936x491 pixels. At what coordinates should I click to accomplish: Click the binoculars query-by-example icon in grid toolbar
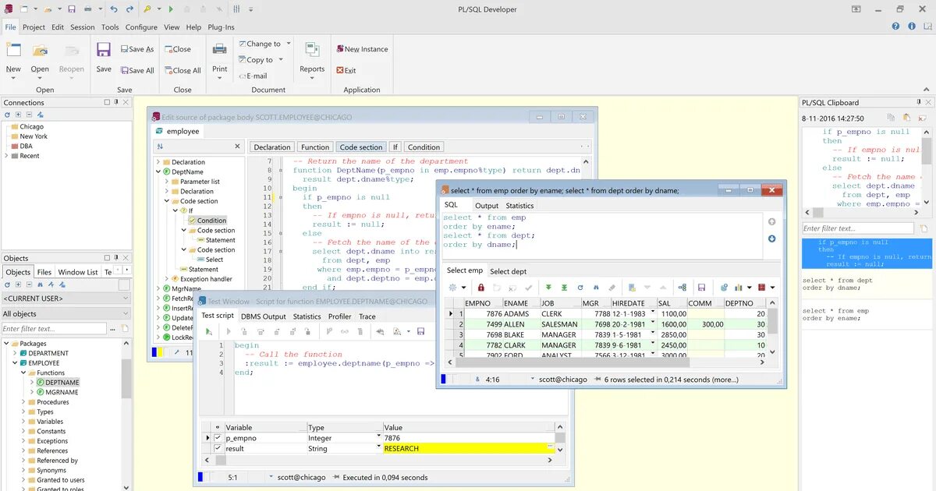click(x=596, y=288)
